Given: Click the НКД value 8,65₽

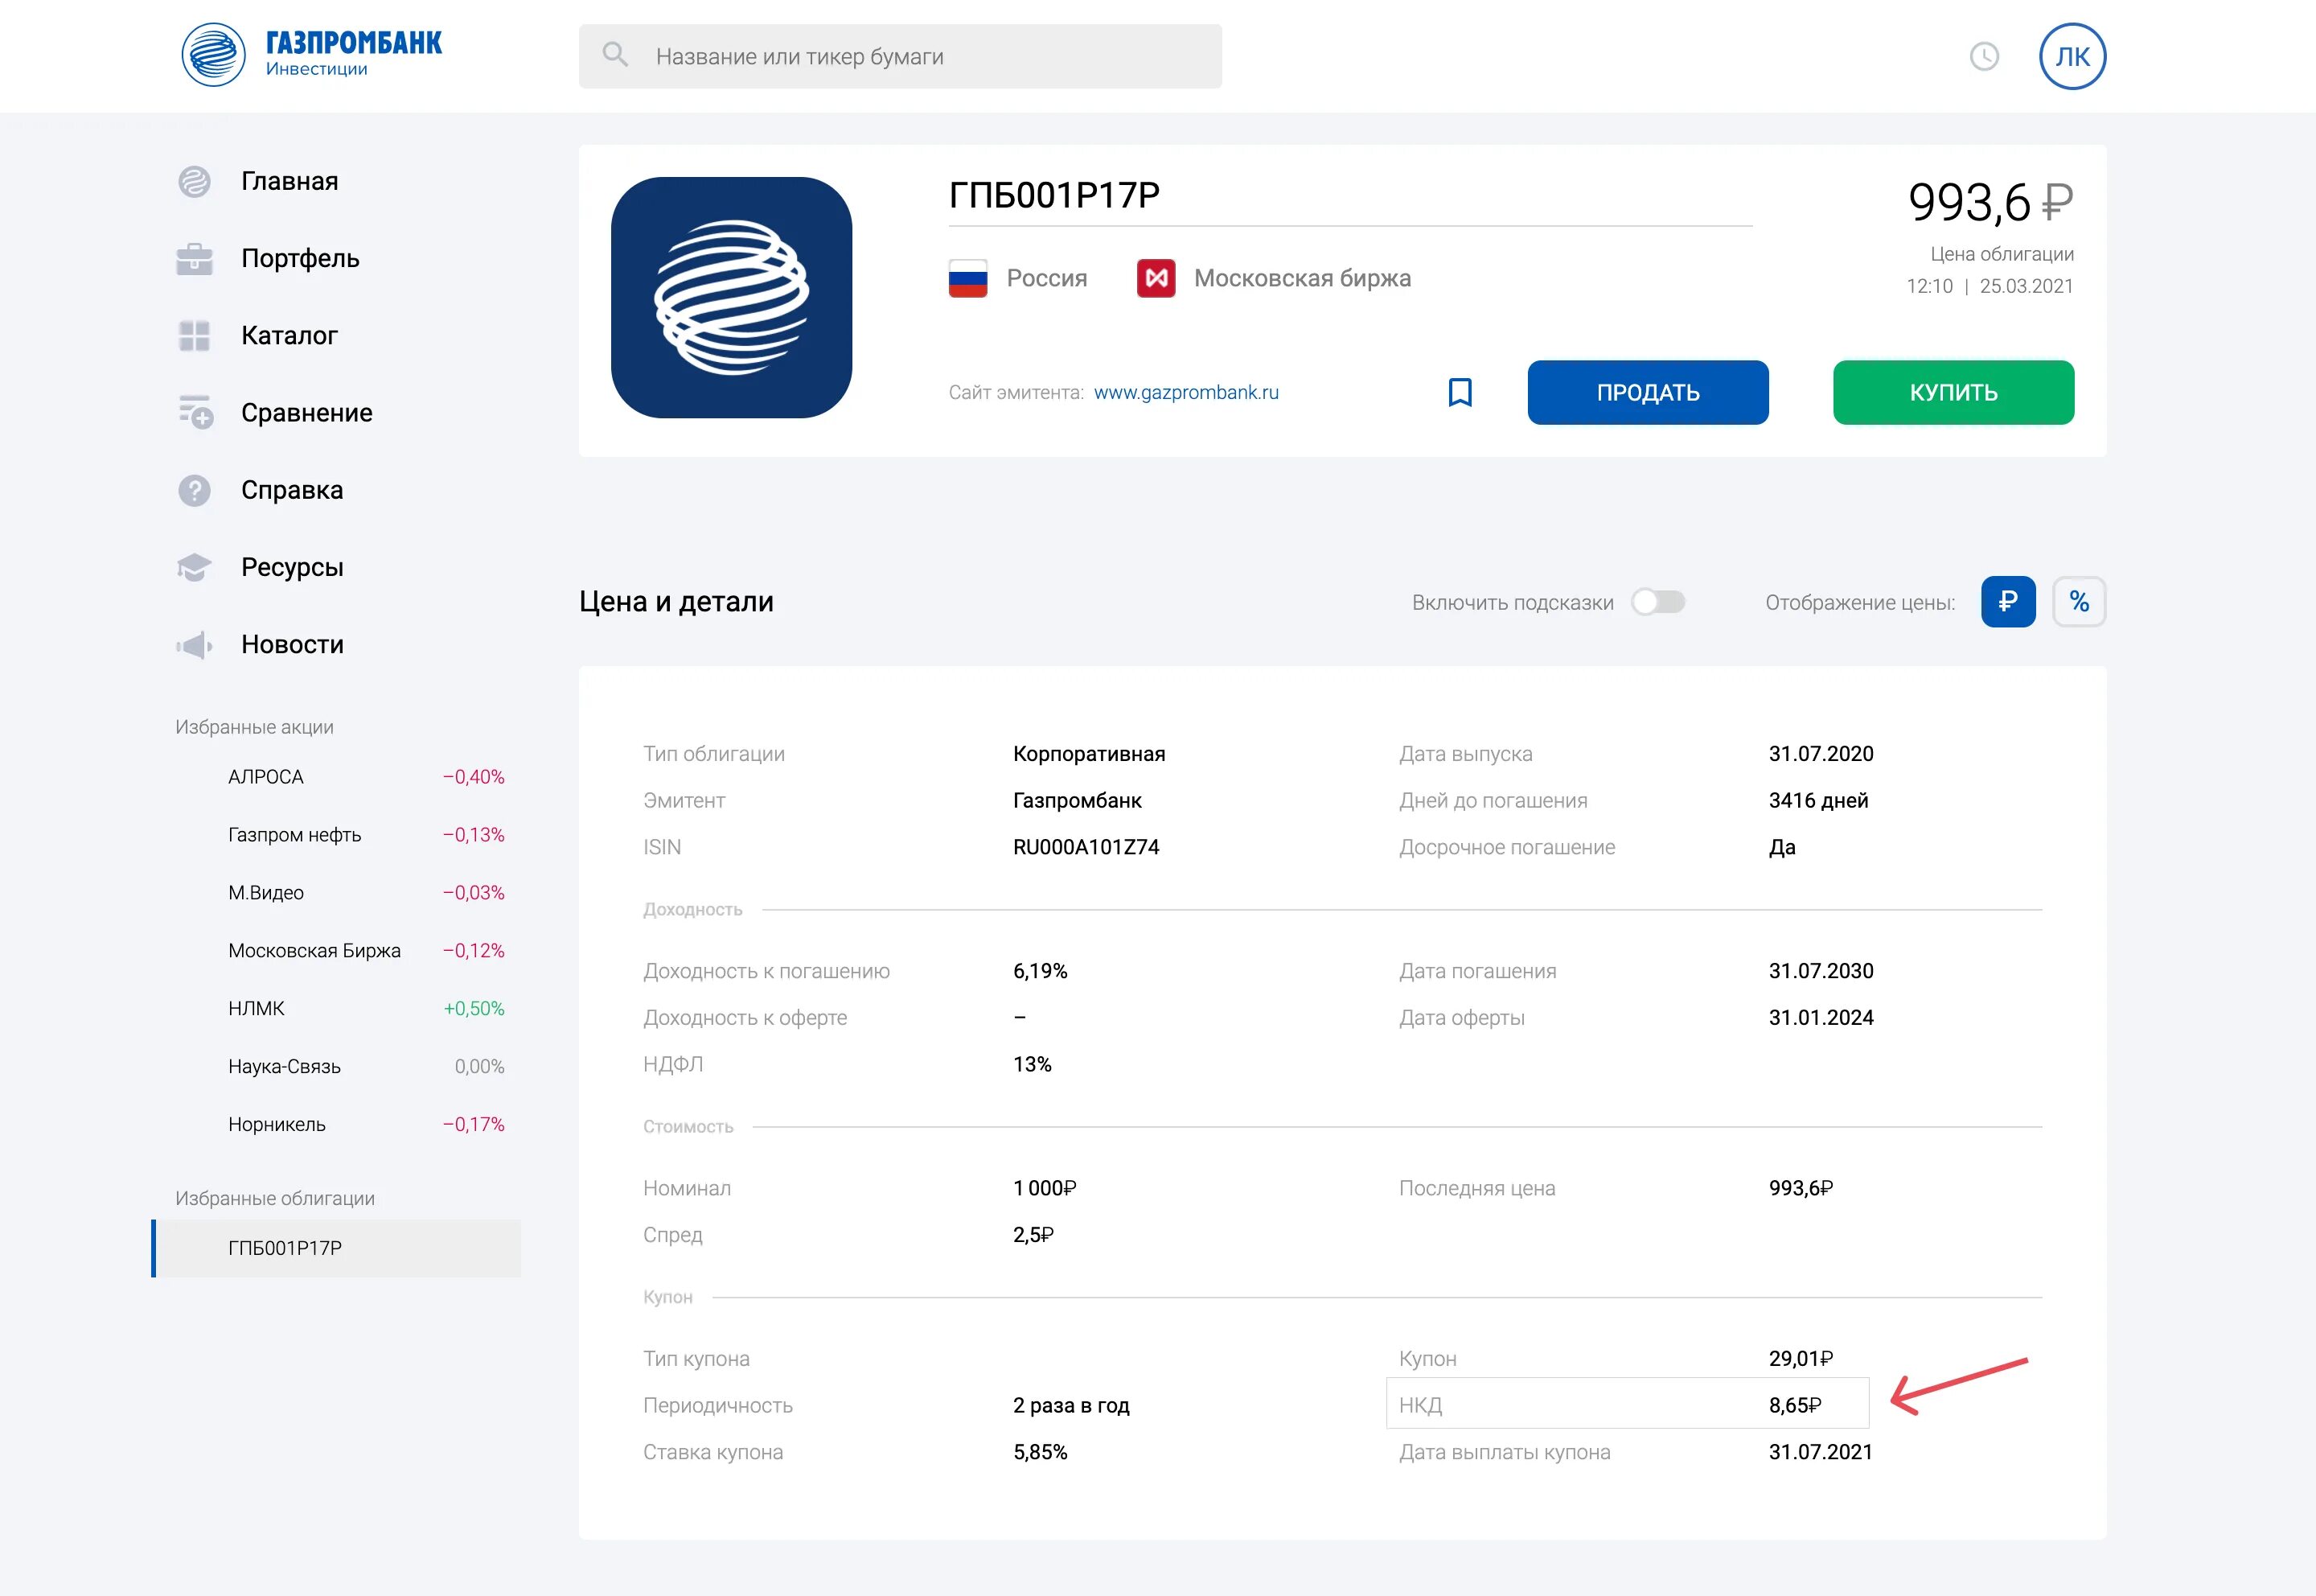Looking at the screenshot, I should [x=1795, y=1405].
